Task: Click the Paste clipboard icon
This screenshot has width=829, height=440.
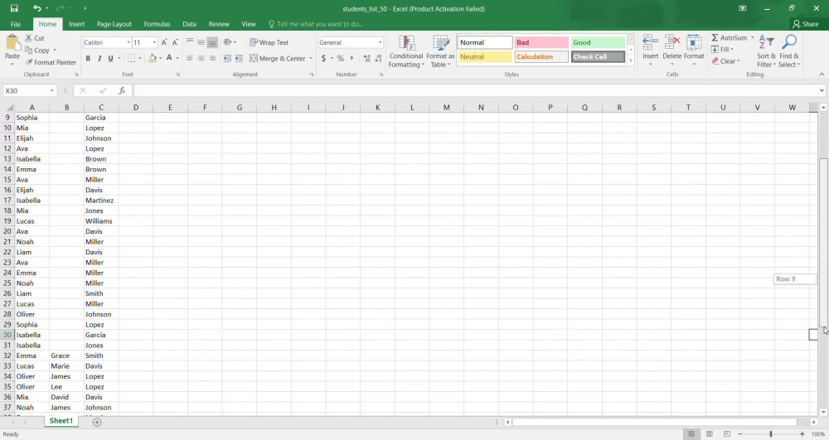Action: [x=12, y=43]
